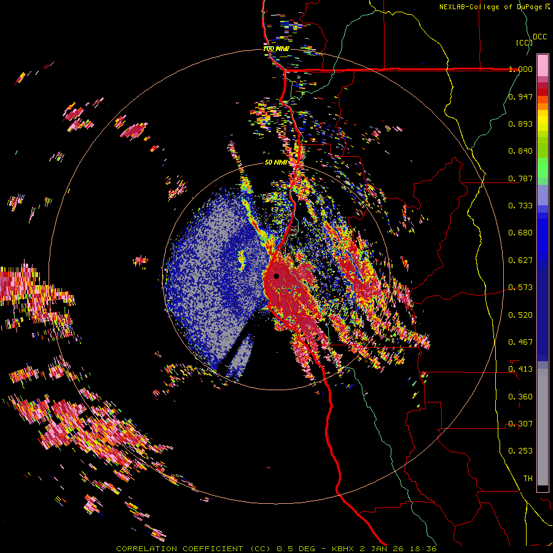Viewport: 553px width, 553px height.
Task: Click the Correlation Coefficient caption at bottom
Action: [x=276, y=549]
